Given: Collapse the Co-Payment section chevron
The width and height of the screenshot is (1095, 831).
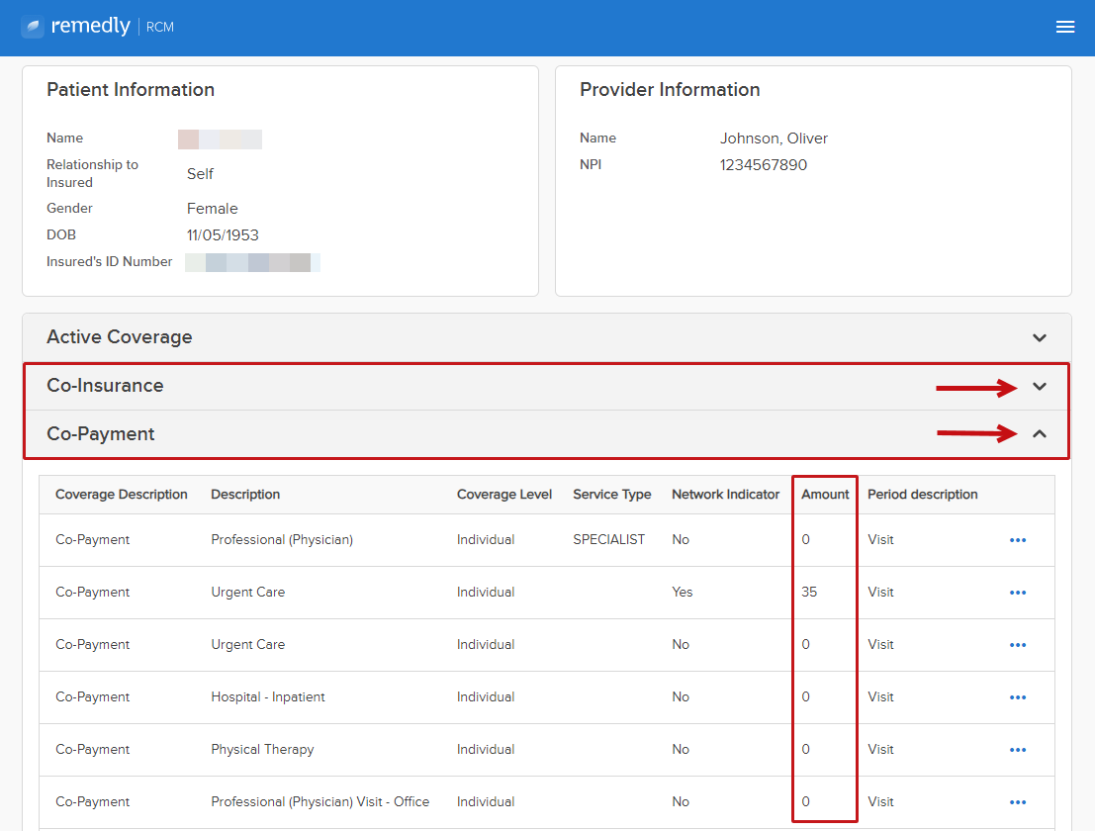Looking at the screenshot, I should pyautogui.click(x=1040, y=433).
